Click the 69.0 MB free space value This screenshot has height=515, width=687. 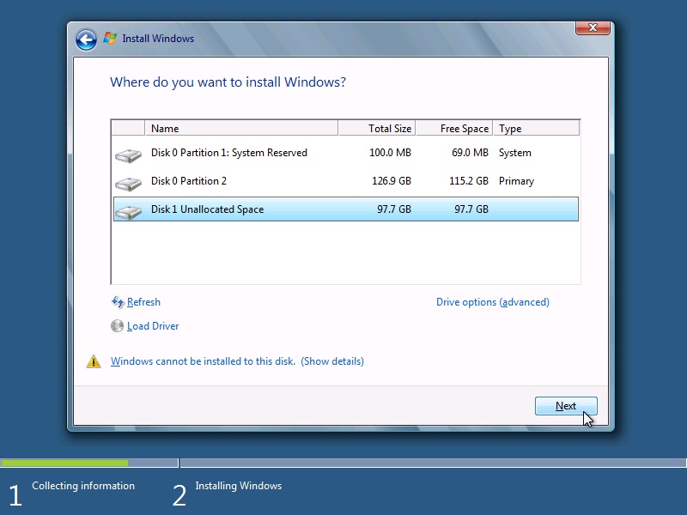(470, 153)
